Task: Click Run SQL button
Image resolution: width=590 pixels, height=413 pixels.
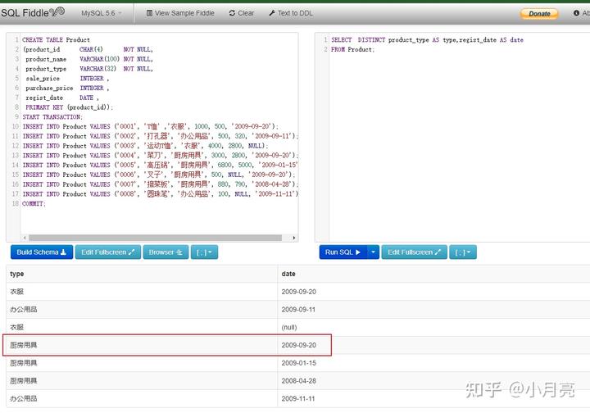Action: coord(343,252)
